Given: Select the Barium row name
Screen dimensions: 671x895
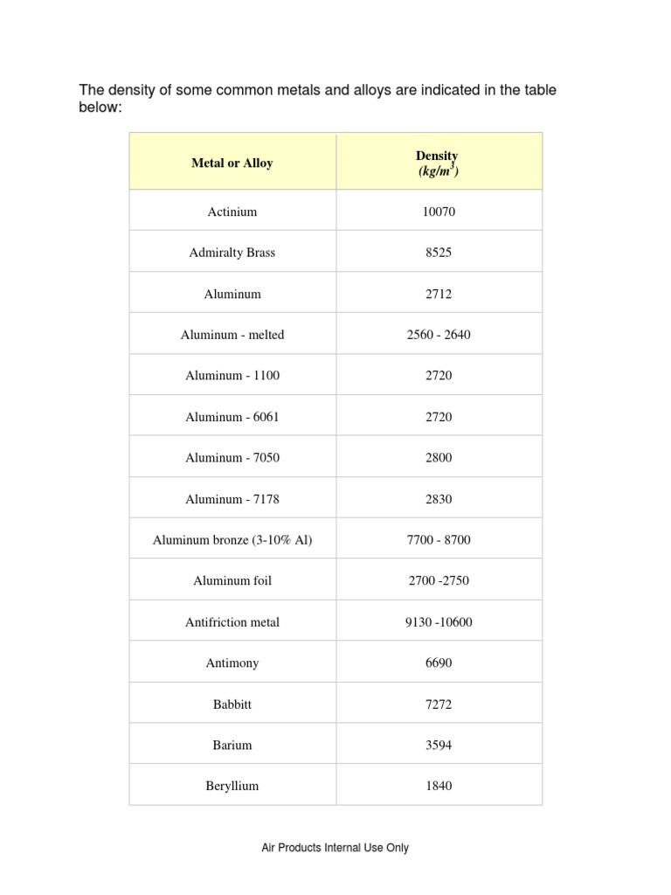Looking at the screenshot, I should 232,746.
